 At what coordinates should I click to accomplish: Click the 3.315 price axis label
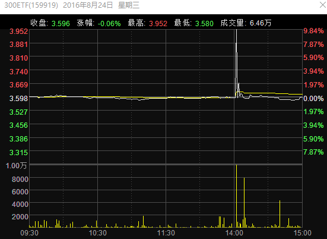(18, 153)
